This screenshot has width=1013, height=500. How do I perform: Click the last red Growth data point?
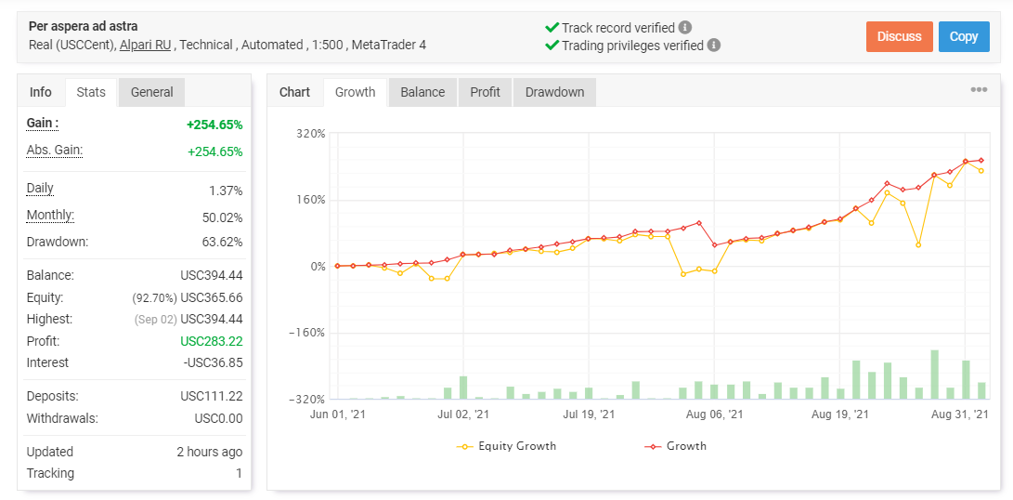pos(981,160)
